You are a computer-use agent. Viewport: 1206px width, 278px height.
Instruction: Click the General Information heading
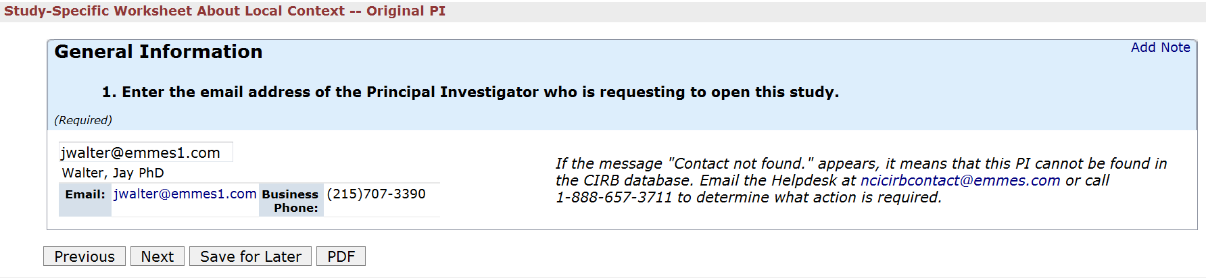pos(158,52)
